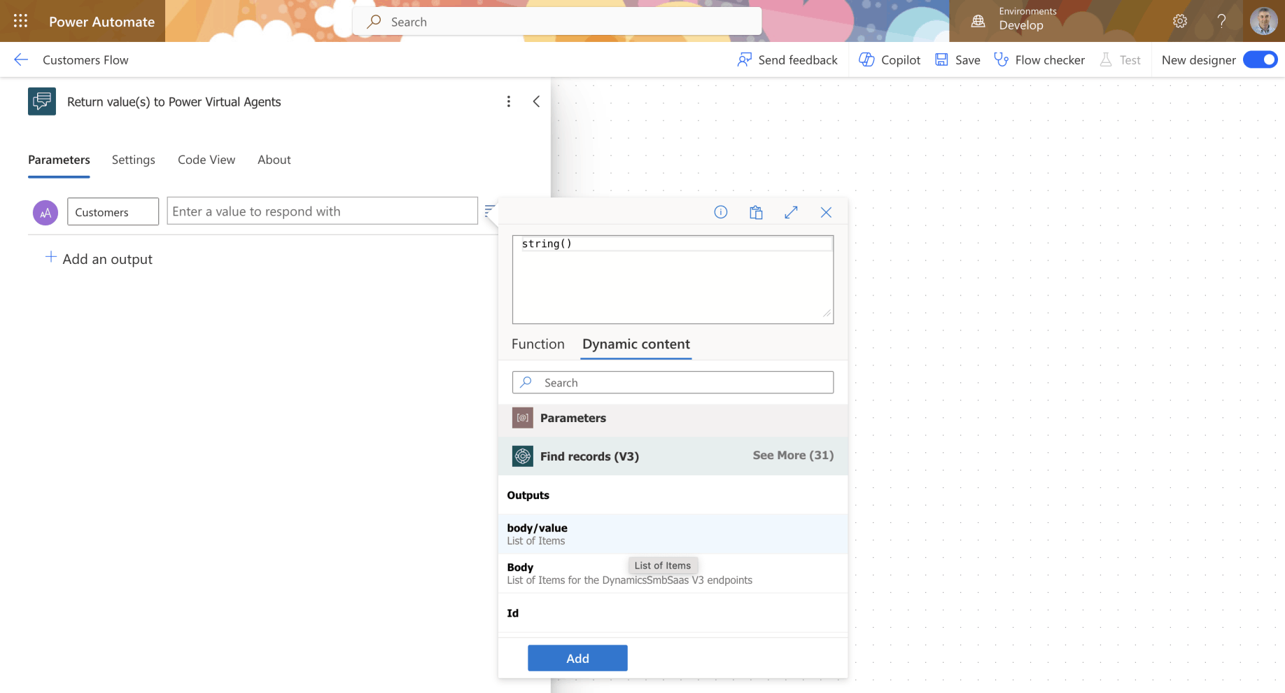Click the top search bar magnifier icon

point(374,22)
